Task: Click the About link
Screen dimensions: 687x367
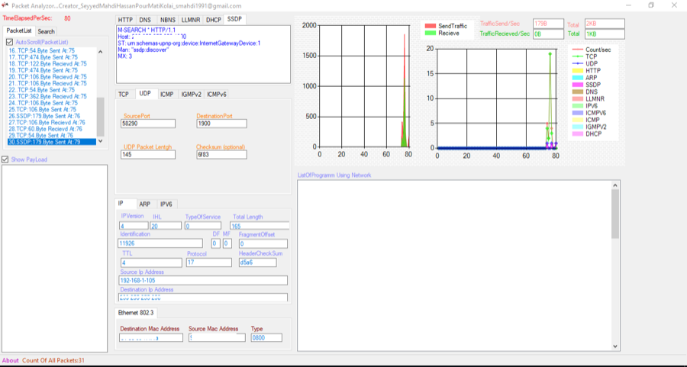Action: tap(11, 360)
